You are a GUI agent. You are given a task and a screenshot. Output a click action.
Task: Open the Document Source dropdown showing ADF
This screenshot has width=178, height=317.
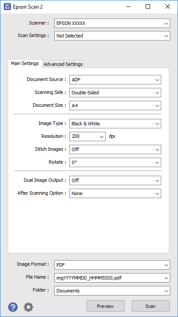tap(115, 80)
